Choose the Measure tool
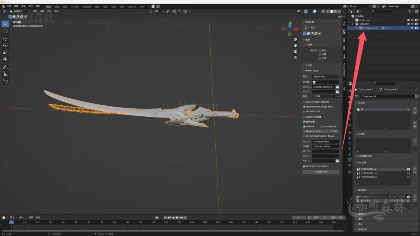This screenshot has width=420, height=236. click(5, 74)
